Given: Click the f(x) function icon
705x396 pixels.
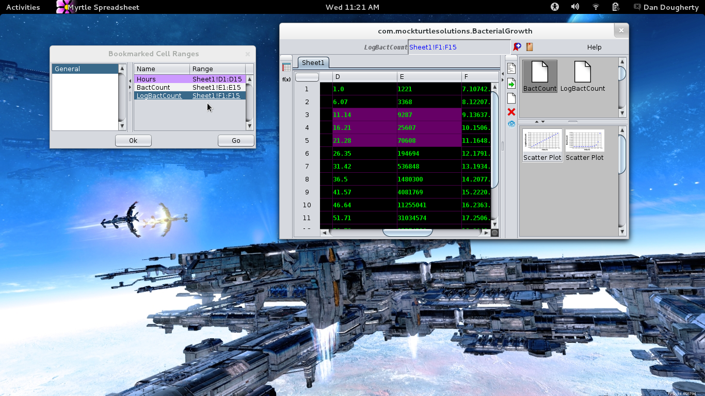Looking at the screenshot, I should tap(286, 79).
